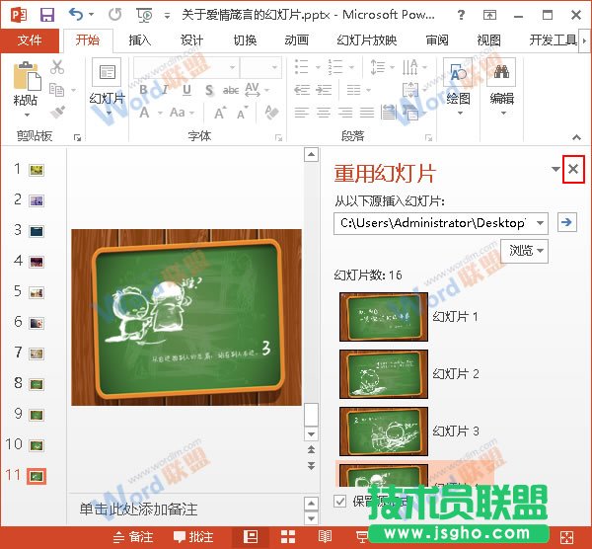Switch to the 动画 (Animations) tab
Image resolution: width=592 pixels, height=549 pixels.
point(296,40)
